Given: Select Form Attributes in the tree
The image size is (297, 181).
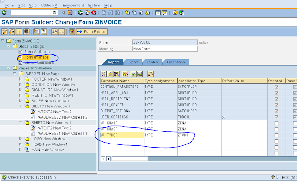Looking at the screenshot, I should 37,51.
